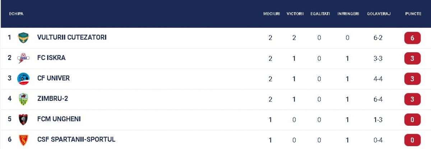Click the GOLAVERAJ column header
This screenshot has width=431, height=149.
click(x=379, y=14)
